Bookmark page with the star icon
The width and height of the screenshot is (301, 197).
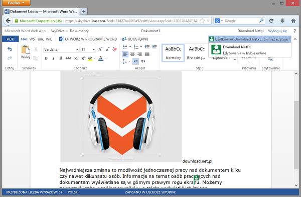(202, 21)
